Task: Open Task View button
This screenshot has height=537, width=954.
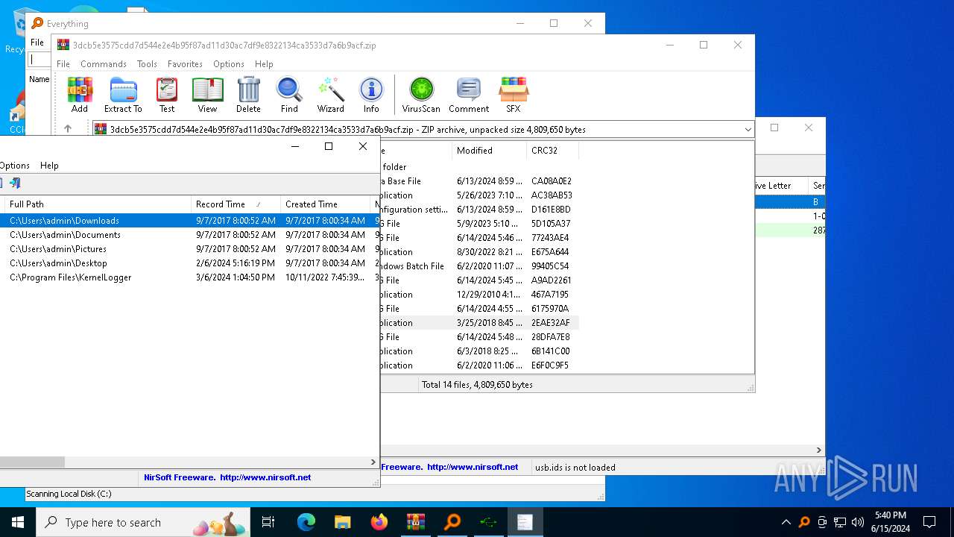Action: [268, 522]
